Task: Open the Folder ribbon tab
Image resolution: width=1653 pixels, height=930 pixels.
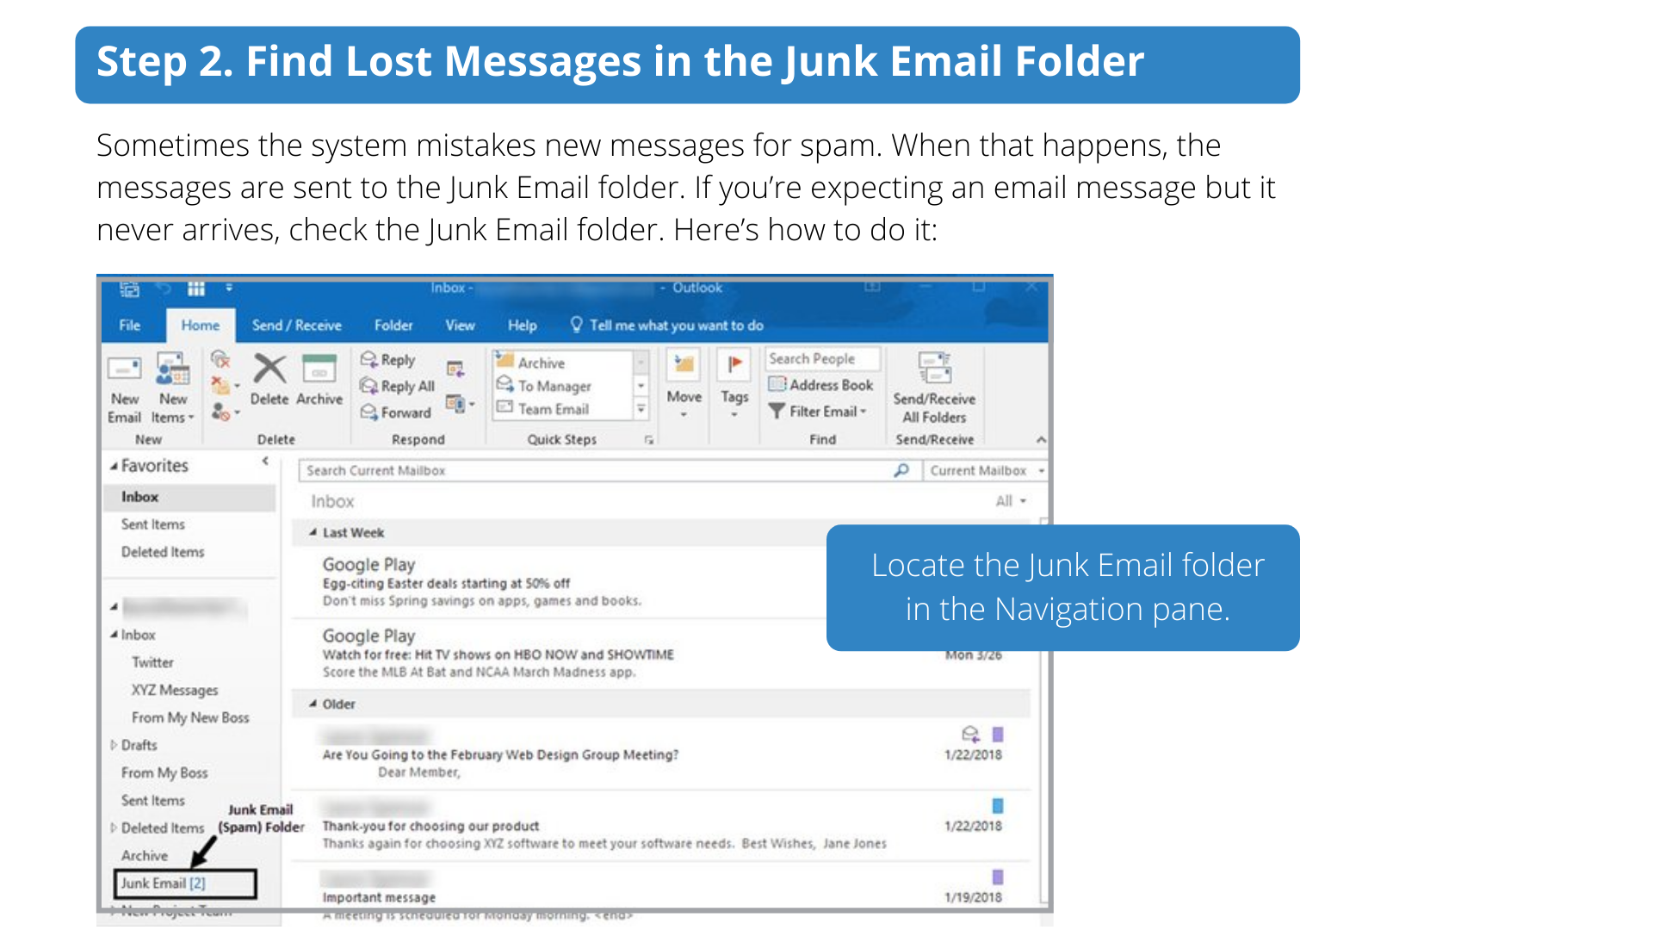Action: pyautogui.click(x=393, y=325)
